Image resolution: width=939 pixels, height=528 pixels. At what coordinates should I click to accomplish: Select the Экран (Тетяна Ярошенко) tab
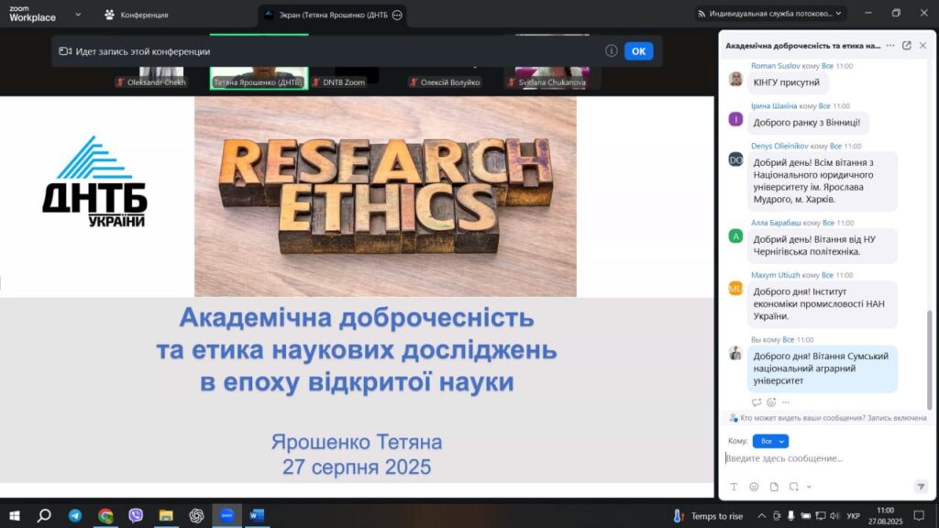326,15
